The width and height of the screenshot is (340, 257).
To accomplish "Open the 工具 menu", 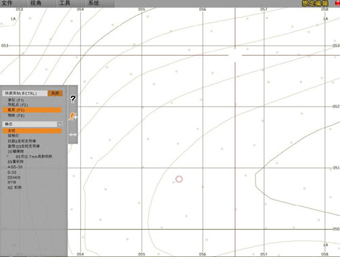I will 65,3.
